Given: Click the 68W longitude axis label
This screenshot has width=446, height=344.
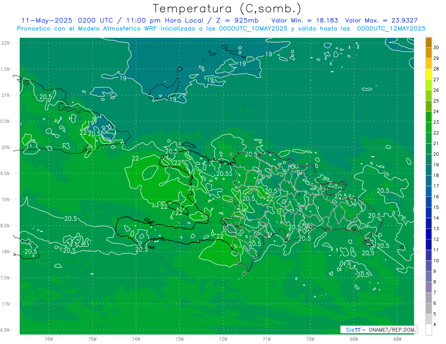Looking at the screenshot, I should tap(397, 339).
